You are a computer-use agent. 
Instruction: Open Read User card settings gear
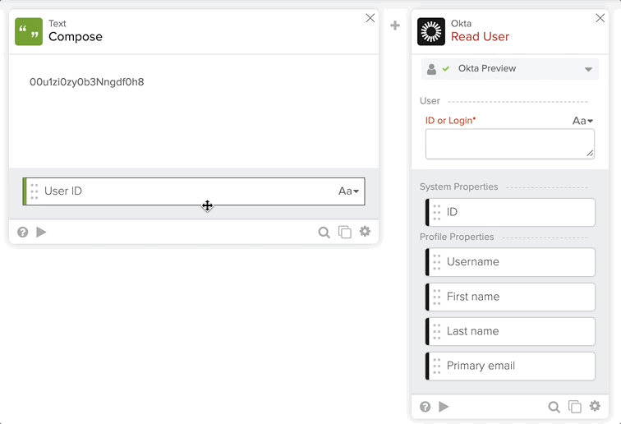(x=595, y=406)
